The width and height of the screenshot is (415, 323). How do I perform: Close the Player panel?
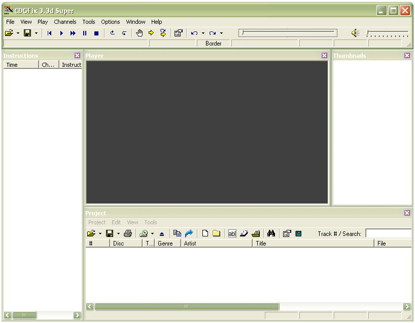tap(324, 56)
